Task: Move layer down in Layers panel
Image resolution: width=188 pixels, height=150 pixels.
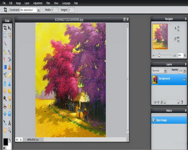Action: point(158,102)
